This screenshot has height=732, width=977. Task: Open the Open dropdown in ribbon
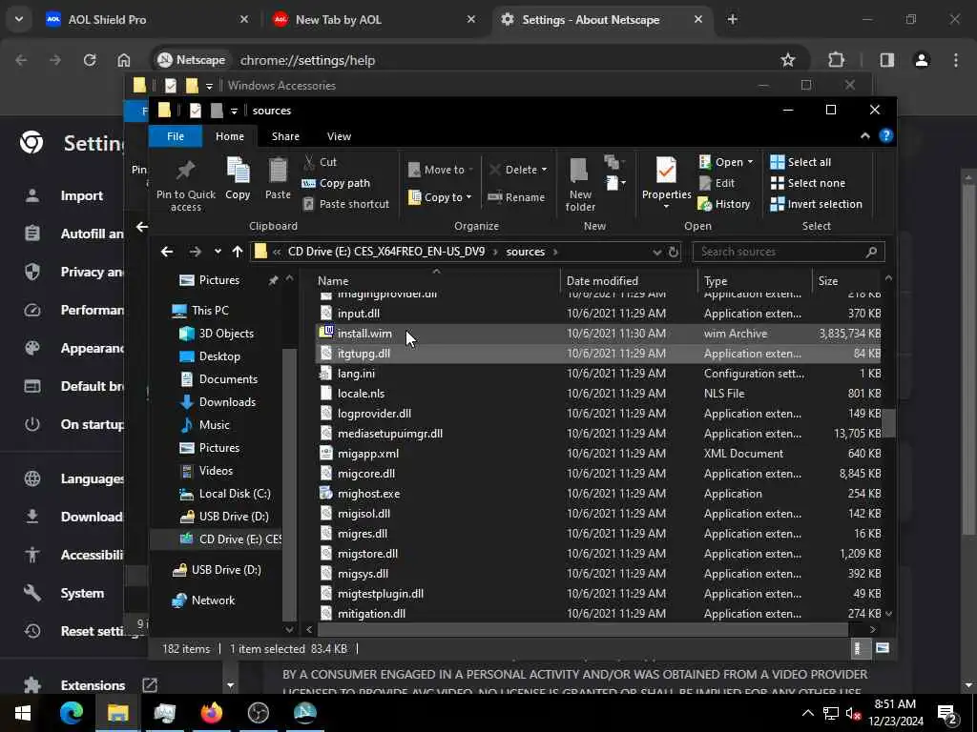(726, 162)
